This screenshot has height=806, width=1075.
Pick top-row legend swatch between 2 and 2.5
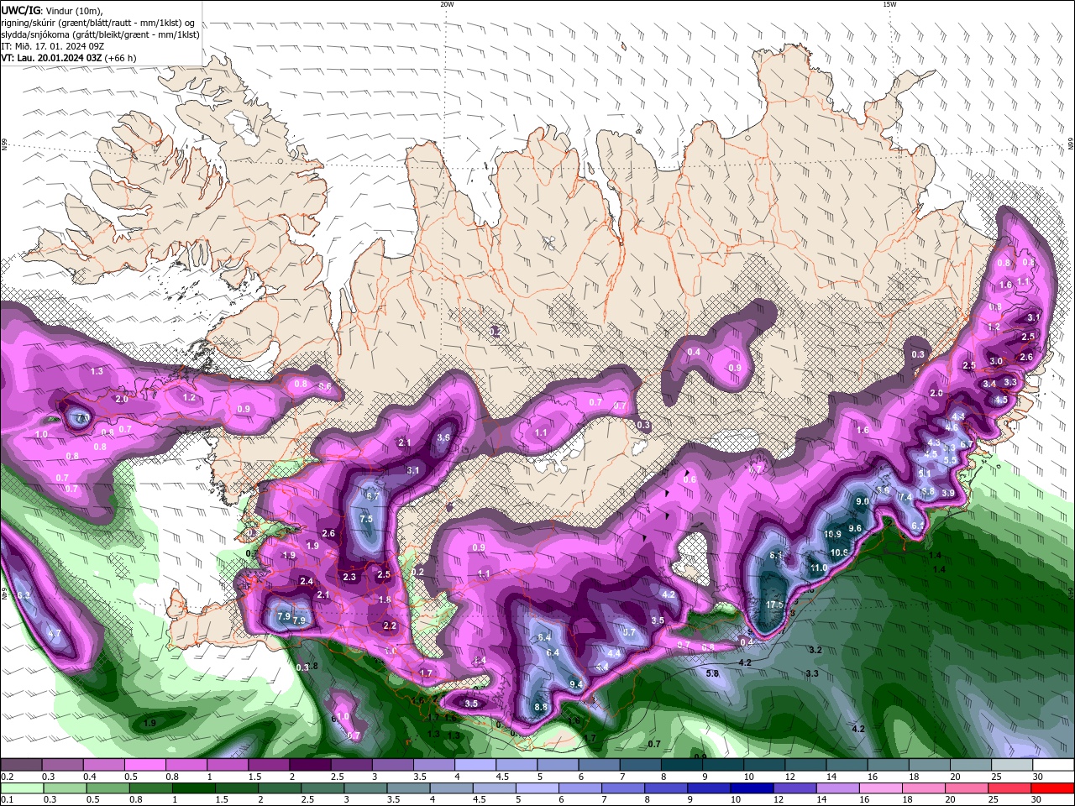point(310,765)
